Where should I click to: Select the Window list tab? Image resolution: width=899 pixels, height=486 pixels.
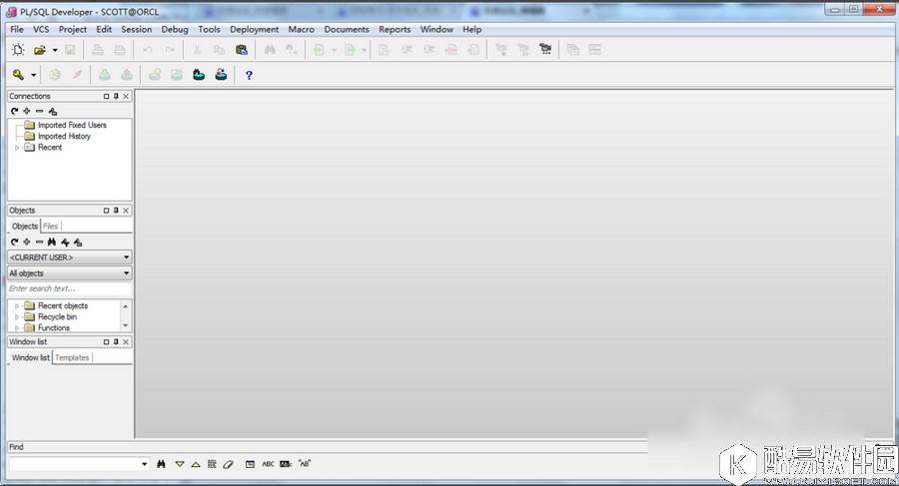point(30,357)
